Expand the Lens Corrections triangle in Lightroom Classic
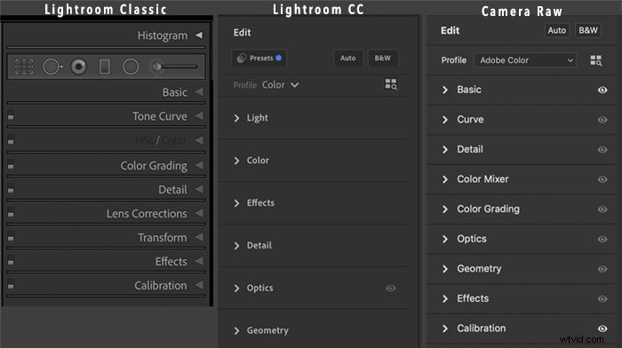622x348 pixels. 199,213
